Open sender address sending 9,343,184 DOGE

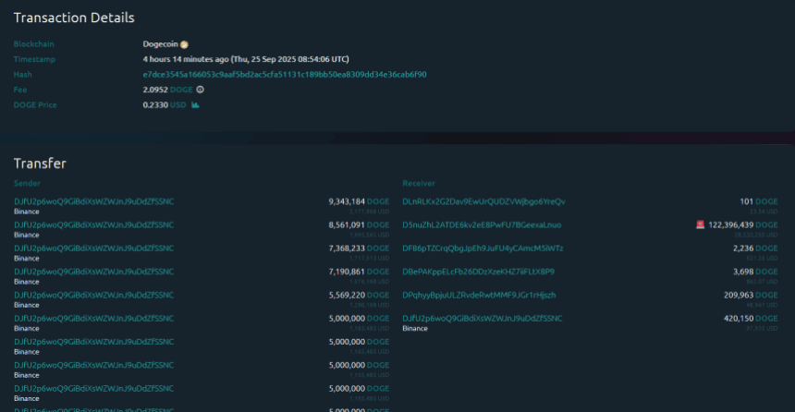[x=93, y=200]
